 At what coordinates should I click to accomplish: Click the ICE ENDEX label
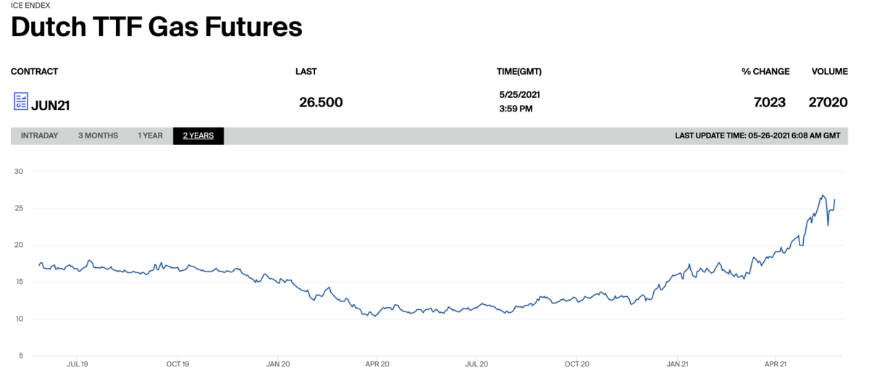point(30,5)
